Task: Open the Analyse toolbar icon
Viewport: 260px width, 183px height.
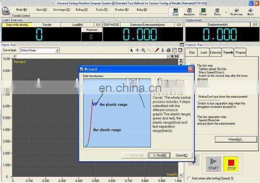Action: pyautogui.click(x=189, y=12)
